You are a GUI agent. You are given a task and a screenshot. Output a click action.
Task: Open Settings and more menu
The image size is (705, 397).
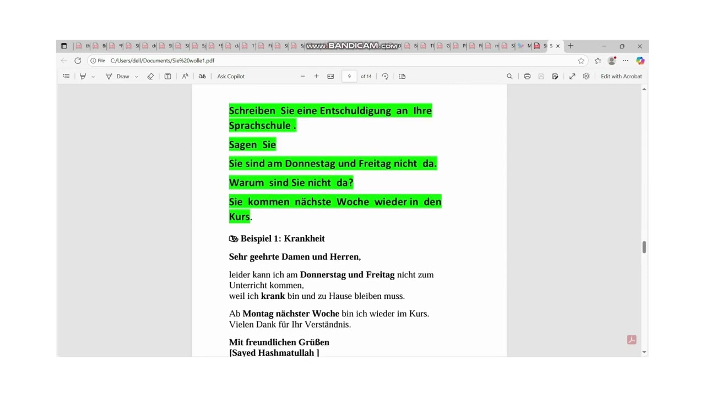click(626, 61)
